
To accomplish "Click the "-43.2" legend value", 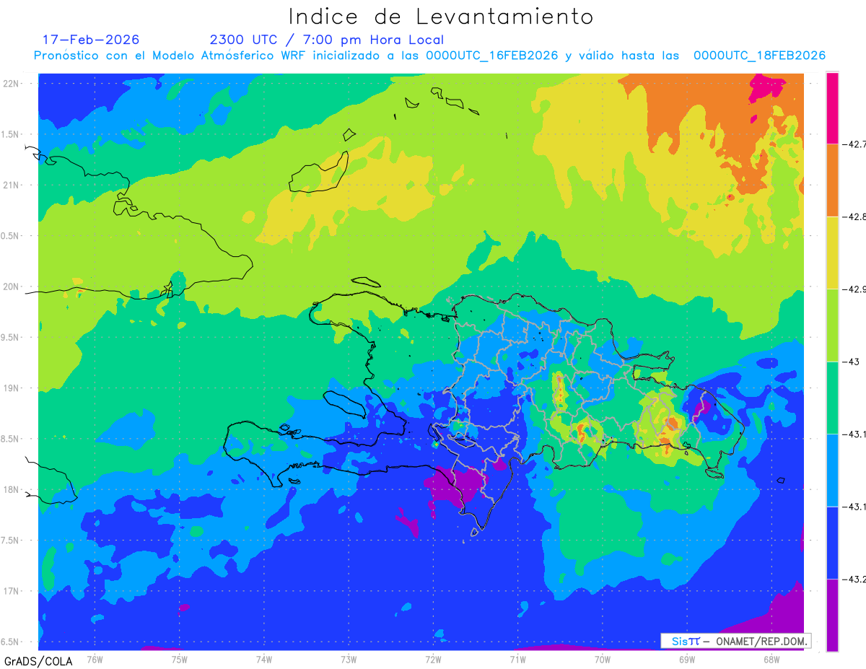I will (855, 580).
